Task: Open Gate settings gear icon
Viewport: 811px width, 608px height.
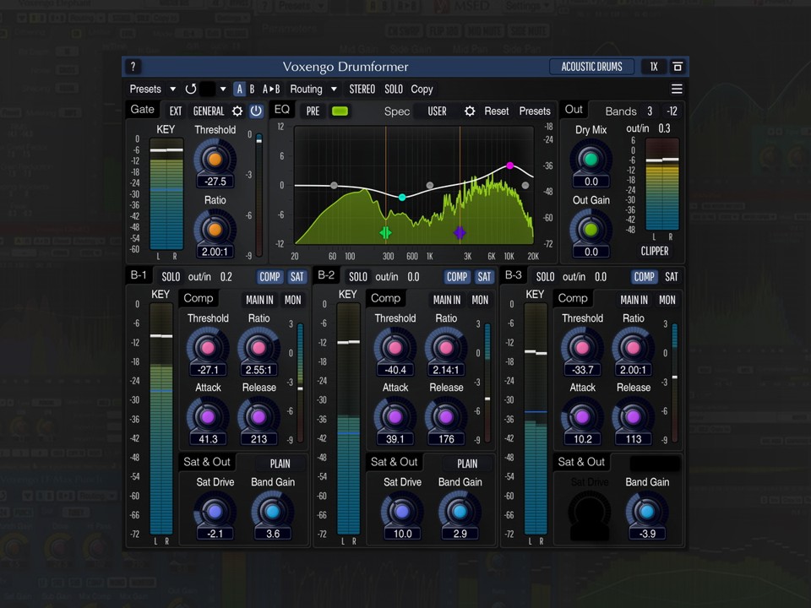Action: (x=237, y=111)
